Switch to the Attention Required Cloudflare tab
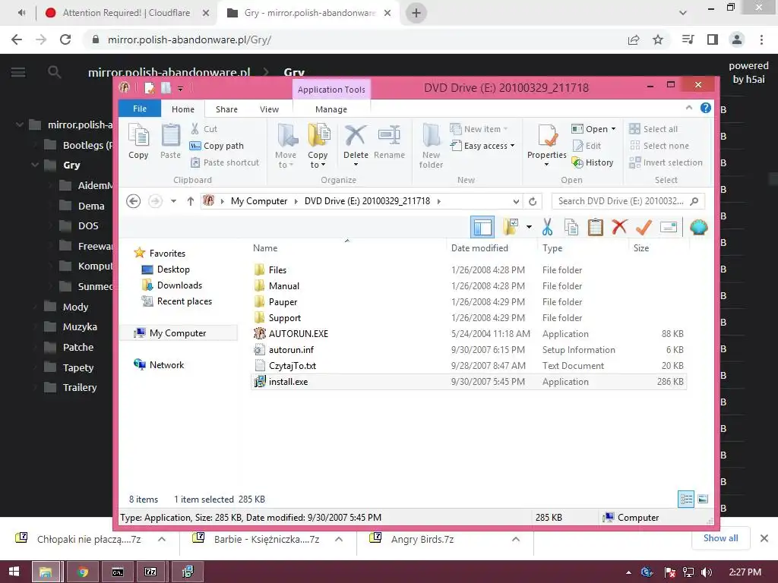Screen dimensions: 778x583 127,13
